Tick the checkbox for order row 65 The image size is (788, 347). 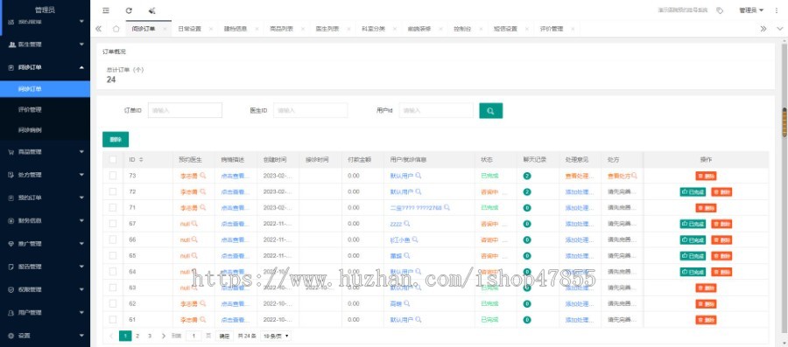(x=113, y=256)
